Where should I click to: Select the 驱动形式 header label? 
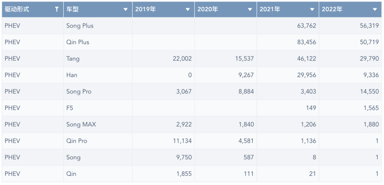17,9
